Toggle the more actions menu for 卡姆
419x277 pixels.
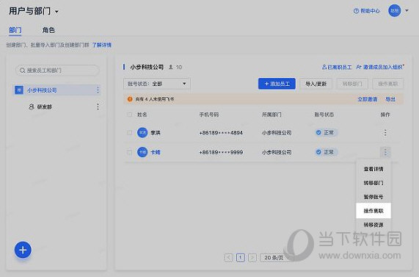(385, 152)
